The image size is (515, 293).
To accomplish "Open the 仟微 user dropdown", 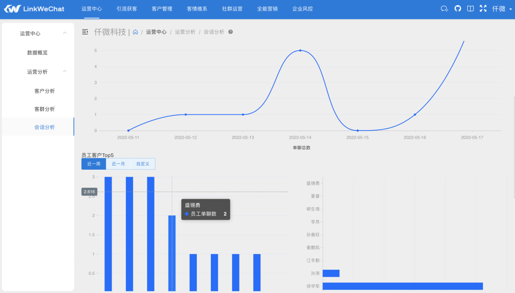I will (502, 9).
